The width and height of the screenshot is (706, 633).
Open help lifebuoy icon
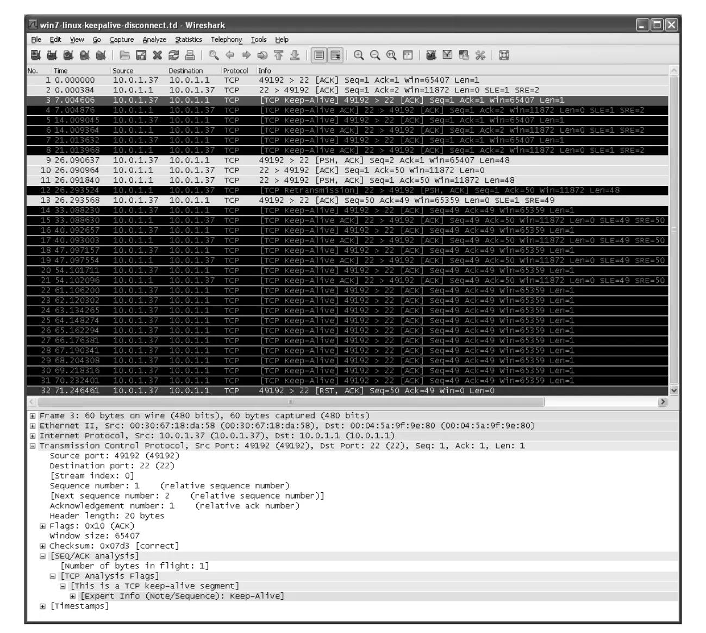(x=504, y=55)
